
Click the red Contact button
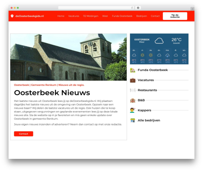24,134
